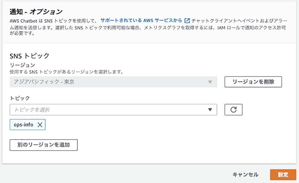299x183 pixels.
Task: Expand the トピックを選択 dropdown arrow
Action: [x=210, y=110]
